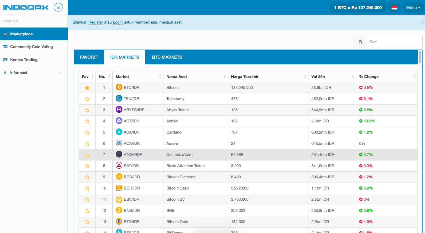Click the INDODAX logo
The image size is (425, 233).
[x=25, y=7]
